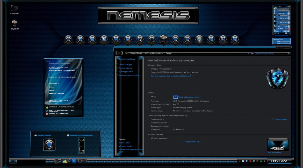Click the 4.00 GB installed memory value

point(176,104)
